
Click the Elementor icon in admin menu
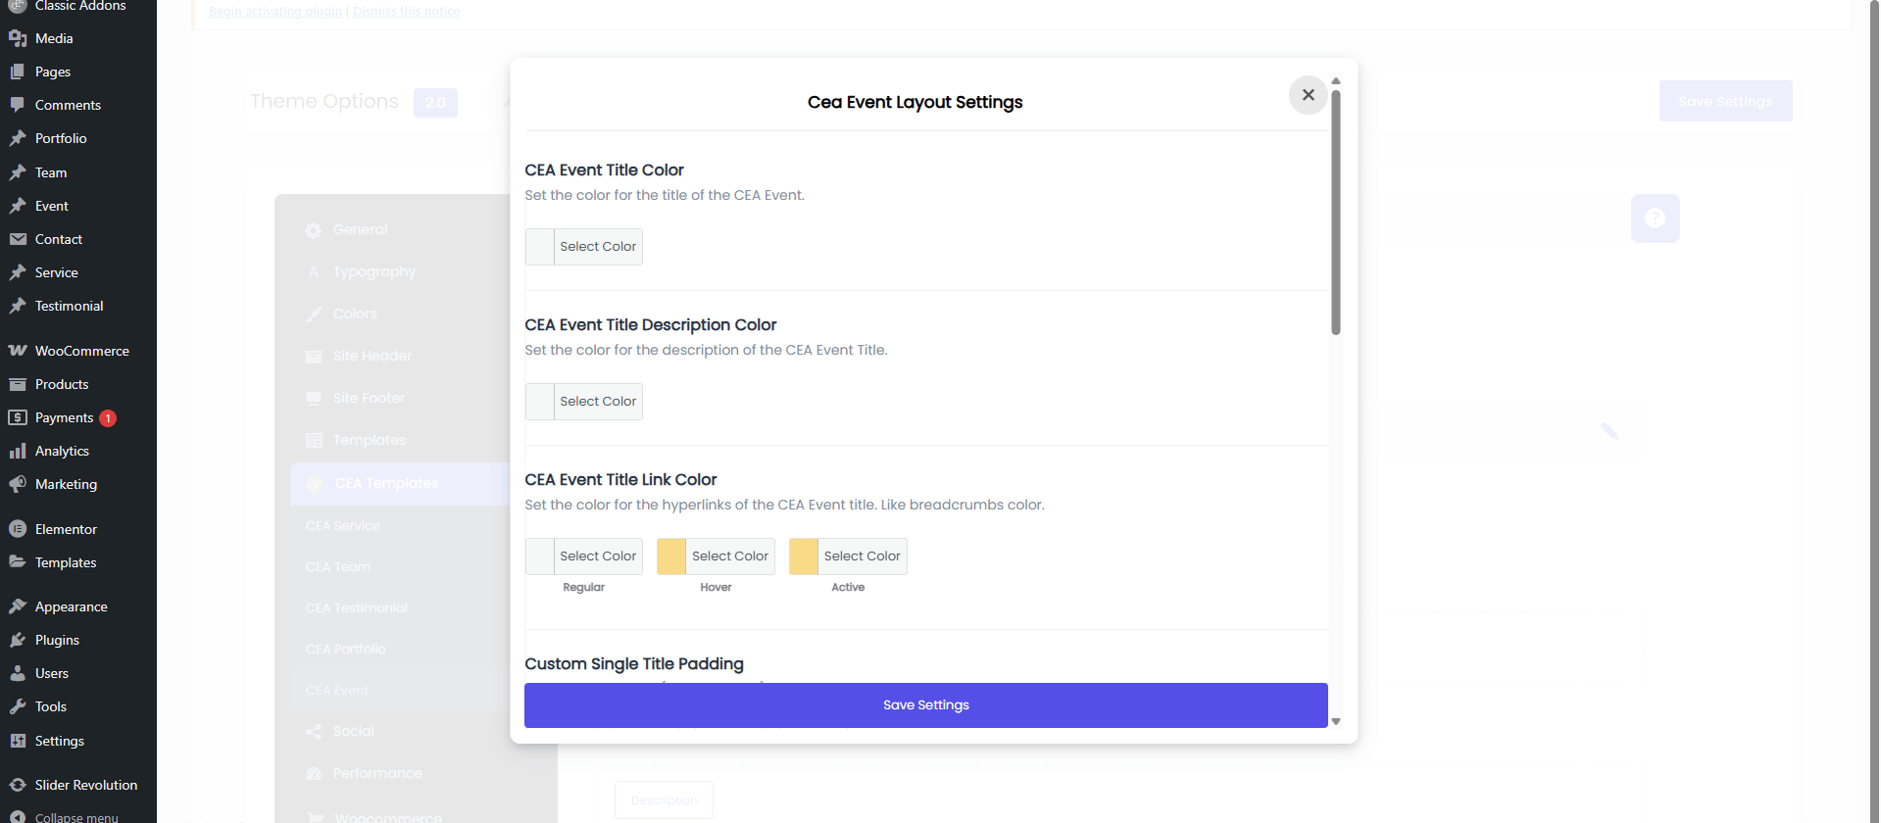[x=18, y=529]
